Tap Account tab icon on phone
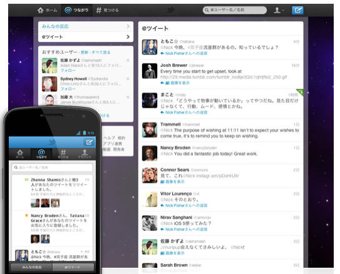This screenshot has width=340, height=274. (x=85, y=154)
